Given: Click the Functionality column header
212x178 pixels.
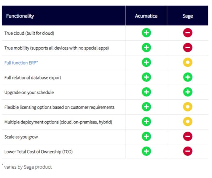Looking at the screenshot, I should coord(64,16).
